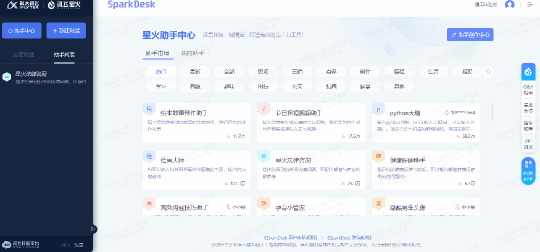
Task: Select the 助手市场 tab
Action: pos(157,53)
